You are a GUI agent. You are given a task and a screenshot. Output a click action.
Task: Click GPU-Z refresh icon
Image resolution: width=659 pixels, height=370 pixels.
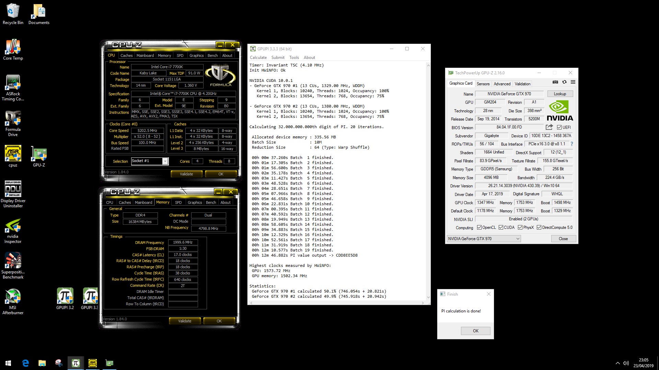pyautogui.click(x=564, y=82)
